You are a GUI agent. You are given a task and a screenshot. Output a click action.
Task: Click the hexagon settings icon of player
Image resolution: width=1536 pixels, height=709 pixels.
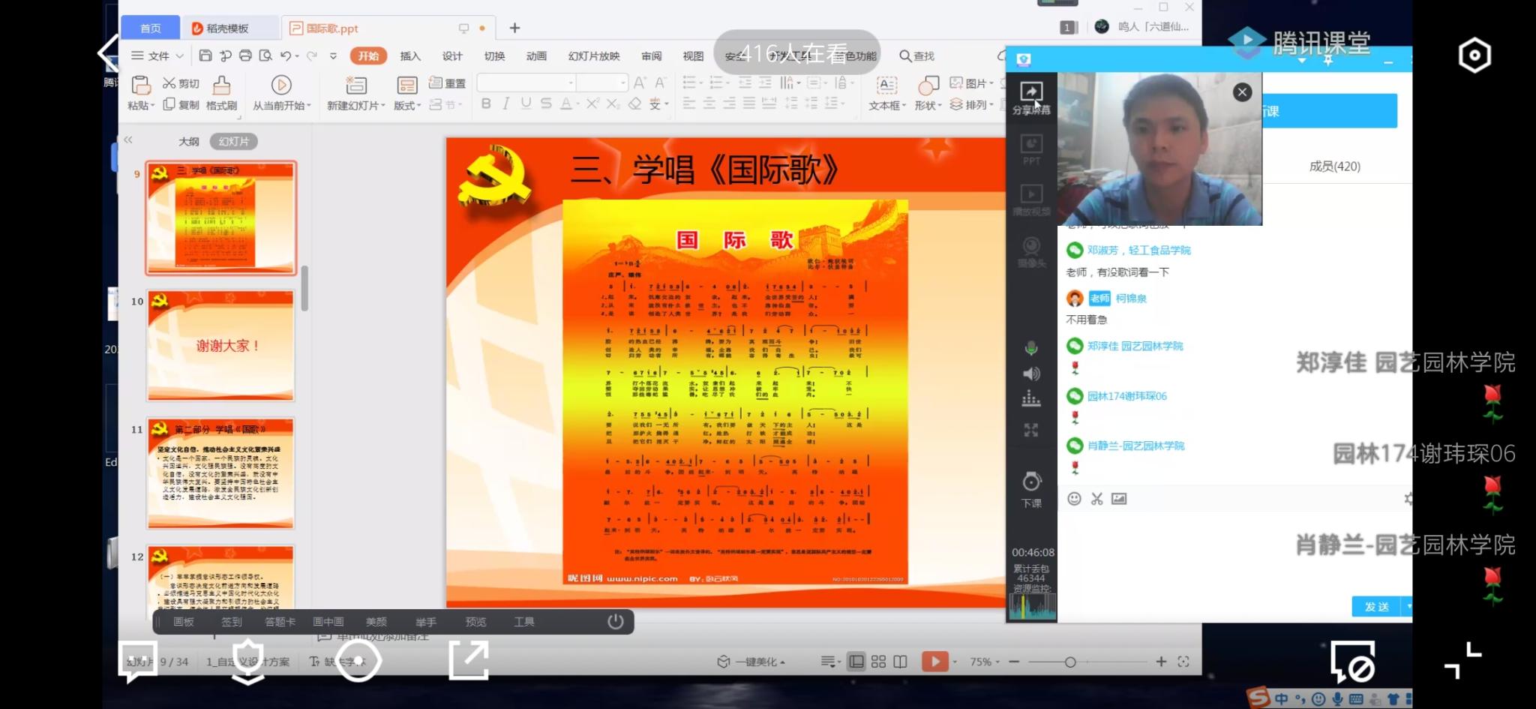1474,55
